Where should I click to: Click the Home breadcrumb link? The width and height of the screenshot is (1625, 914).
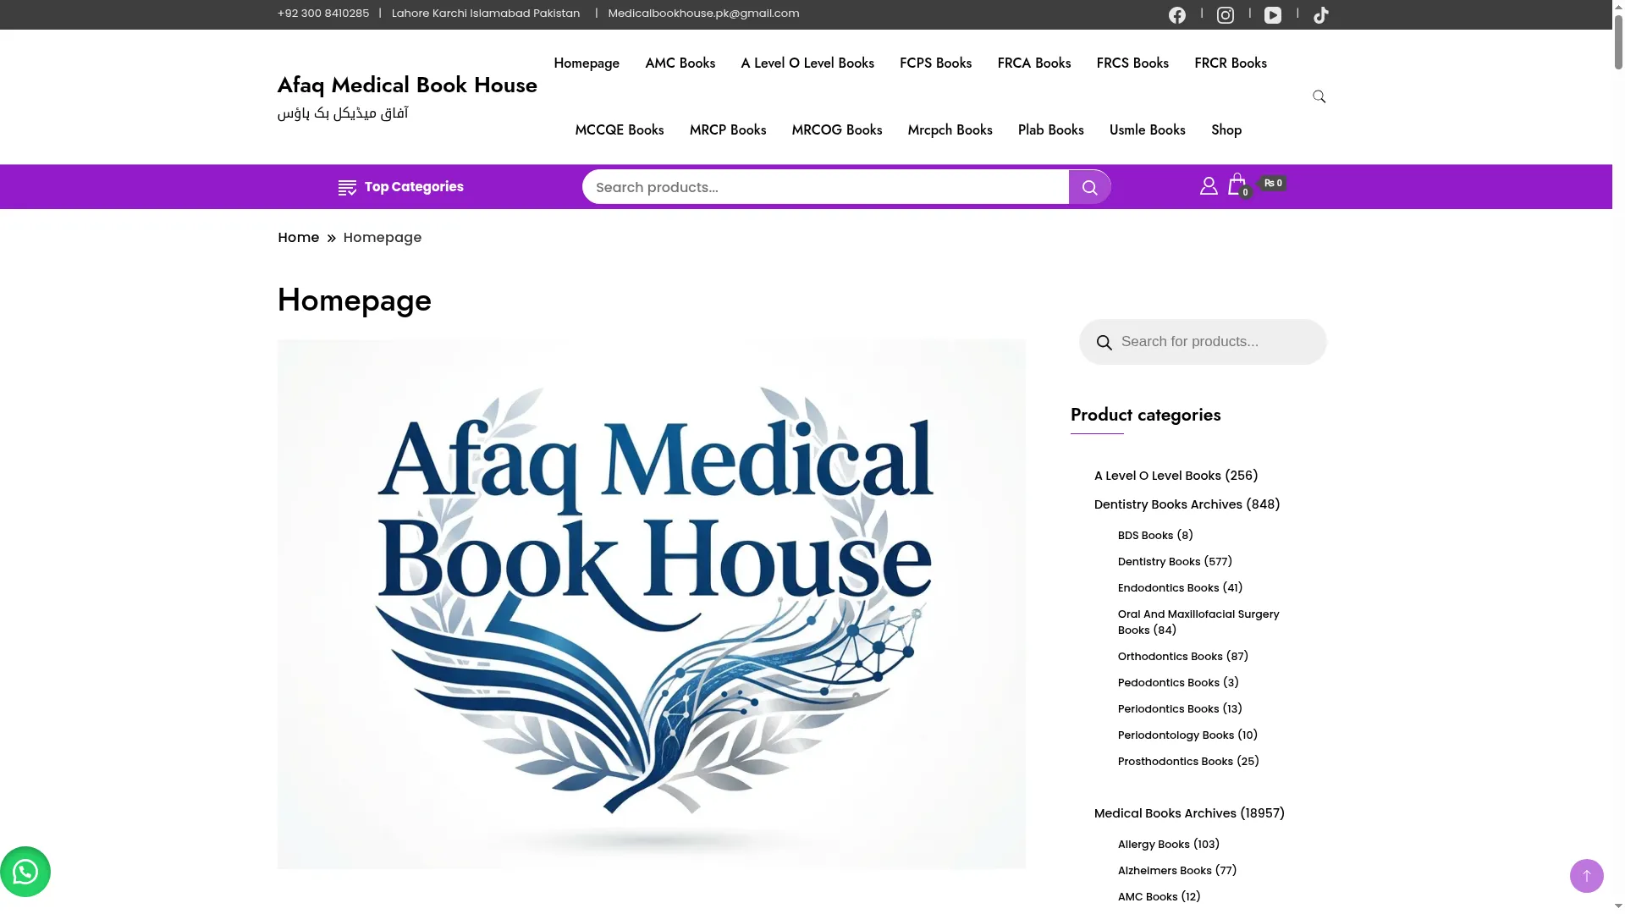(x=298, y=238)
